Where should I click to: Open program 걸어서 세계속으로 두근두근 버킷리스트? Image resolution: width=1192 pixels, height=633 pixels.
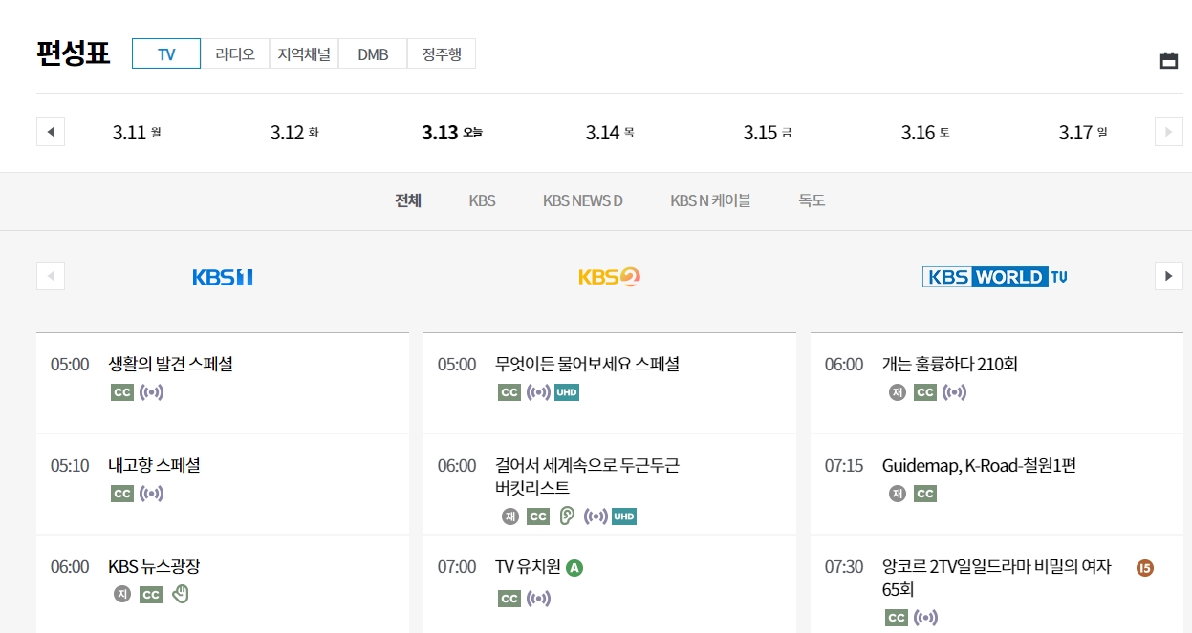[588, 476]
